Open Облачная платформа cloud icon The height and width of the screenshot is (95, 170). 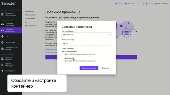[2, 25]
